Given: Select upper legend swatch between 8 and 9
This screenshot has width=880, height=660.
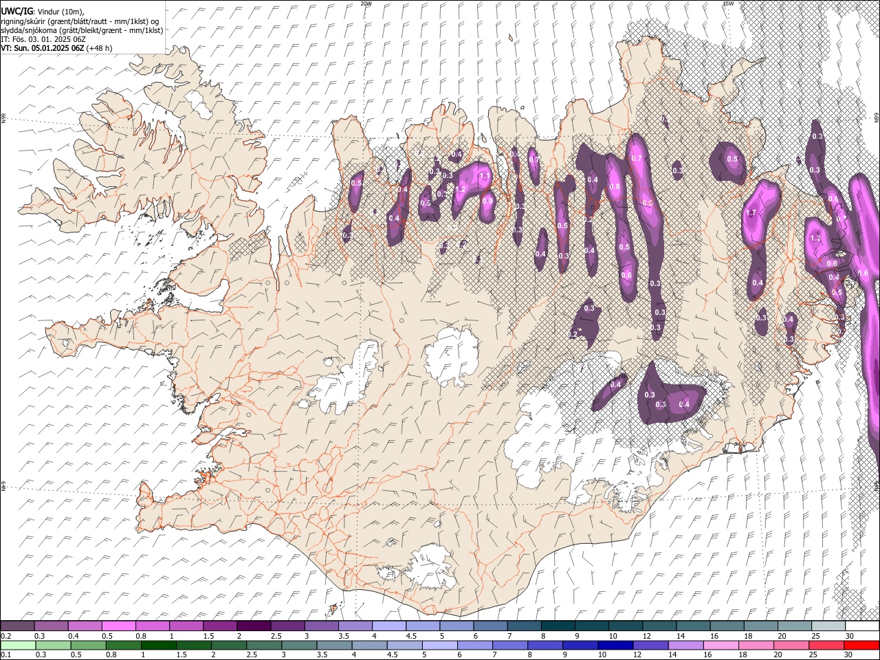Looking at the screenshot, I should (x=557, y=626).
